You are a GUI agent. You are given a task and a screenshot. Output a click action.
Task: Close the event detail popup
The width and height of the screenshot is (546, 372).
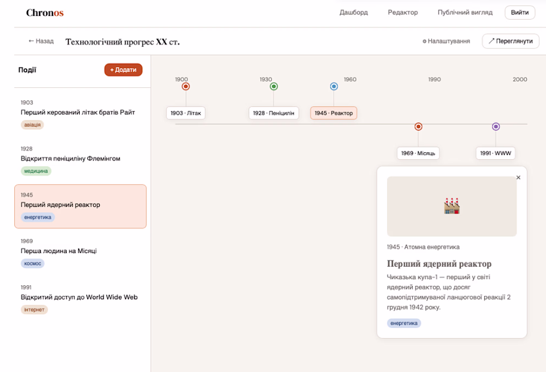(518, 177)
